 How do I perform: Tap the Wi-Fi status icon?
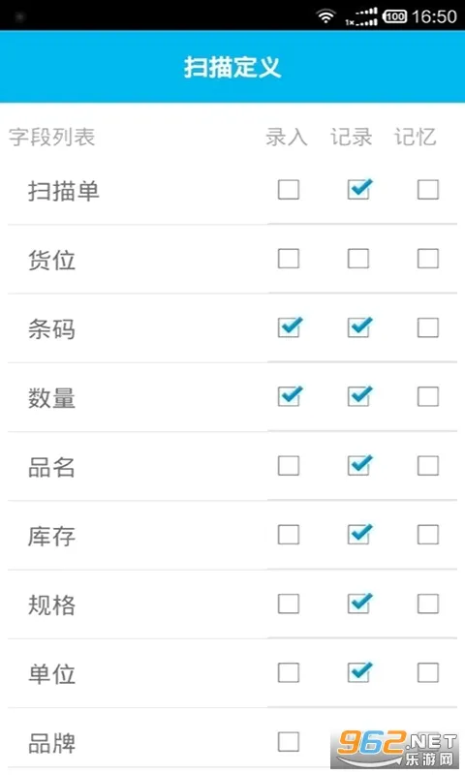click(325, 16)
